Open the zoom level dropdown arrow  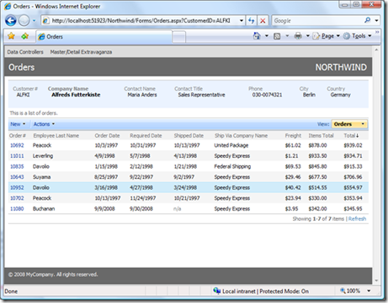[x=369, y=291]
